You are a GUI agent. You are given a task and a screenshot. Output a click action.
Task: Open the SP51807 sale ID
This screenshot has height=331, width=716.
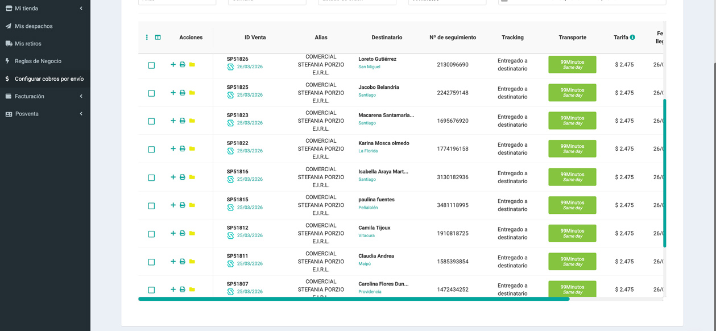pyautogui.click(x=237, y=284)
